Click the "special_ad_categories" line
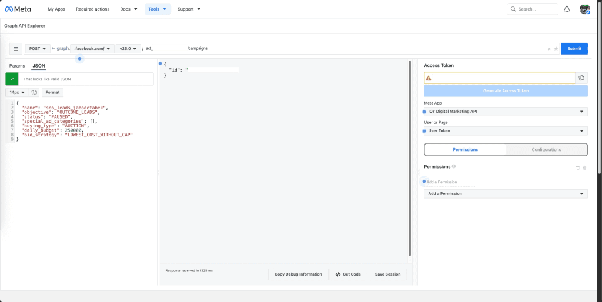 pos(59,121)
